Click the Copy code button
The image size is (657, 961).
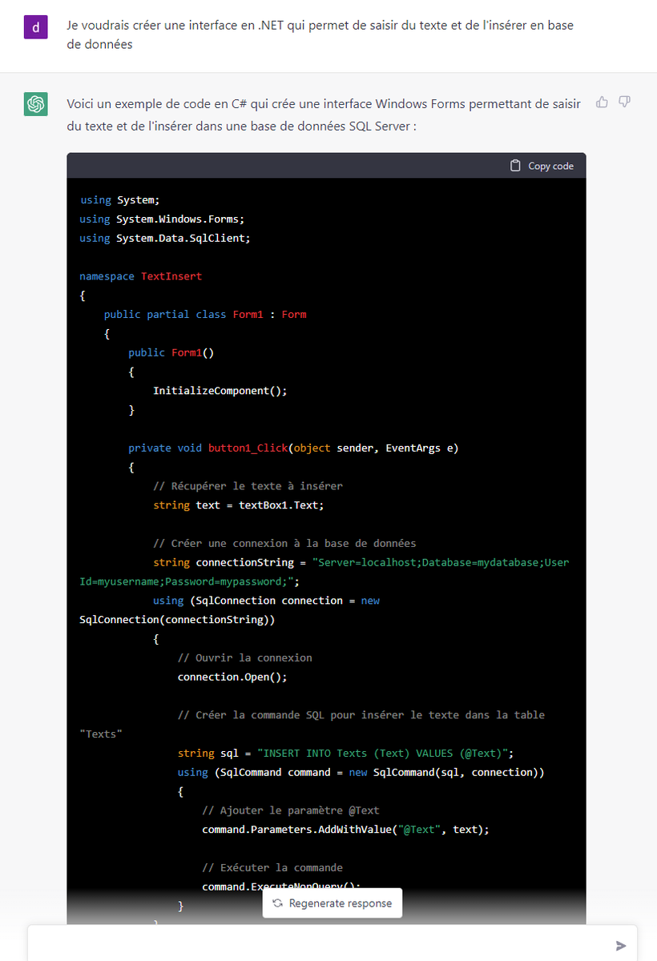(542, 166)
